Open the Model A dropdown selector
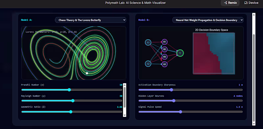Viewport: 263px width, 129px height. (x=91, y=20)
